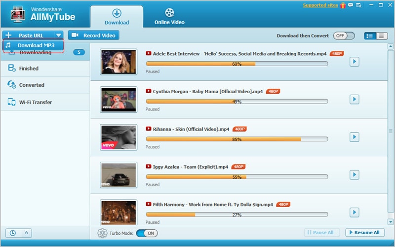Click the Adele interview thumbnail
The width and height of the screenshot is (395, 247).
click(118, 62)
